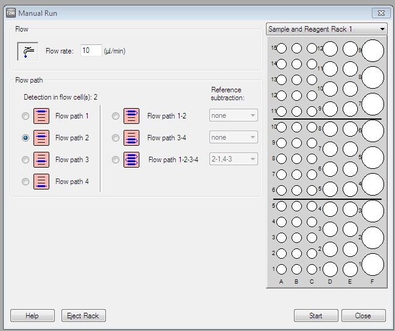This screenshot has height=331, width=395.
Task: Click the Flow path 1-2 icon
Action: pyautogui.click(x=131, y=116)
